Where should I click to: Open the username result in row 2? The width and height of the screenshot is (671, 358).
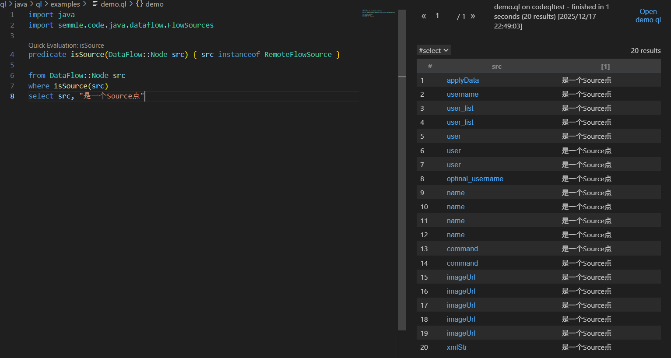[x=462, y=94]
